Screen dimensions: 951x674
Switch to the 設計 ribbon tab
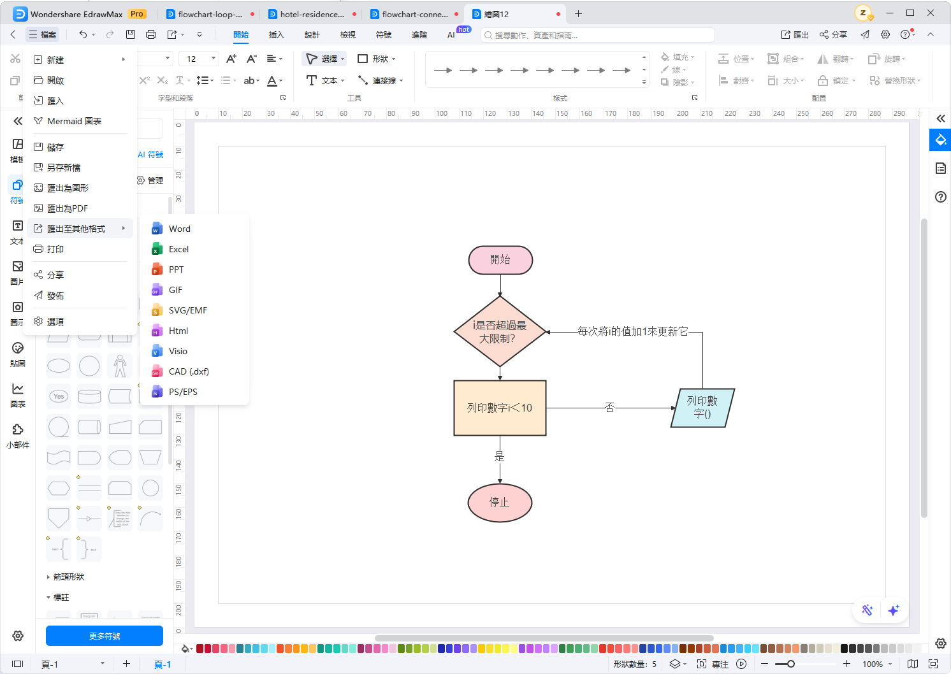click(312, 35)
